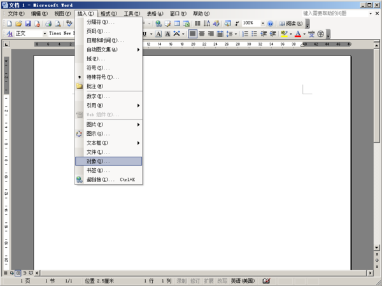
Task: Click the tab selector at ruler corner
Action: (x=6, y=44)
